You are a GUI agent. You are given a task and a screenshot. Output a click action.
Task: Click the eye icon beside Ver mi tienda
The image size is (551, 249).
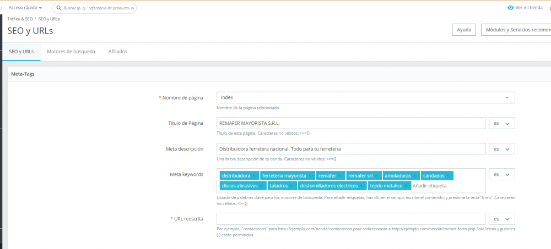tap(511, 8)
